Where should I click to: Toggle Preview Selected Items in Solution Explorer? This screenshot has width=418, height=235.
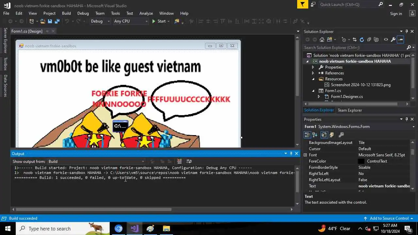click(401, 39)
